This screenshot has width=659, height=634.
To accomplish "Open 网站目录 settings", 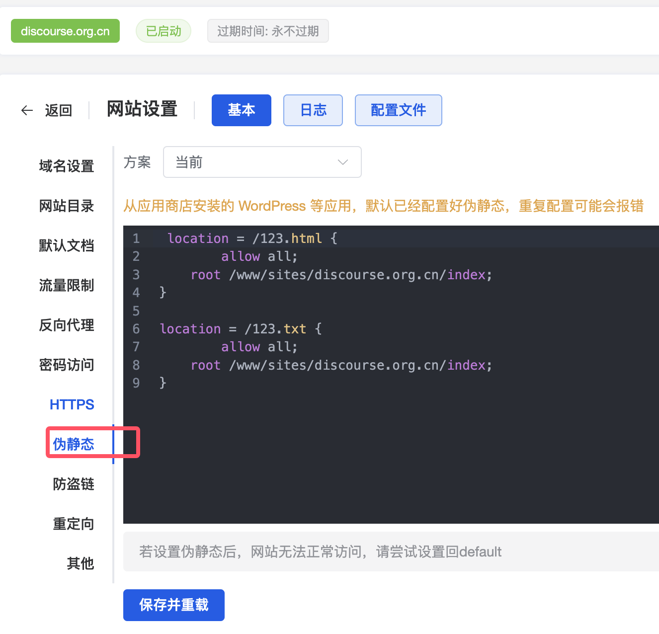I will pos(67,206).
